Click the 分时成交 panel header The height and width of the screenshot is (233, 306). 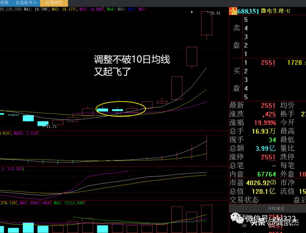pyautogui.click(x=276, y=208)
